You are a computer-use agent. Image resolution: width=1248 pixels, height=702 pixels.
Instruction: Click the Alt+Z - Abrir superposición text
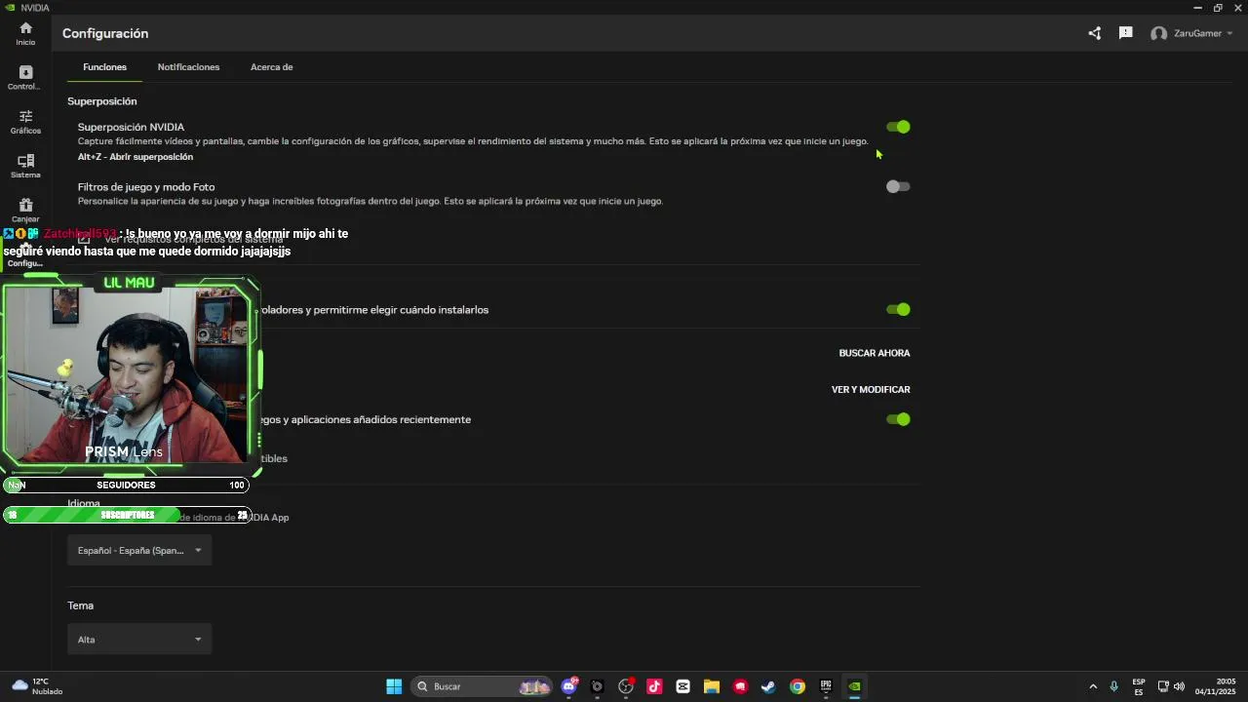(136, 157)
